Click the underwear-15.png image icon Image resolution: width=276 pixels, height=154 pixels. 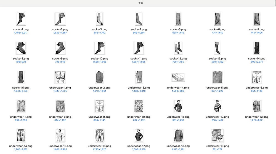click(60, 135)
